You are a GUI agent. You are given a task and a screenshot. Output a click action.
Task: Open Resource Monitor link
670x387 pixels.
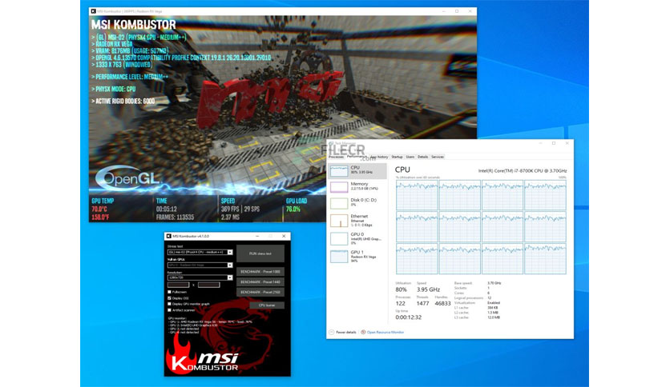385,332
